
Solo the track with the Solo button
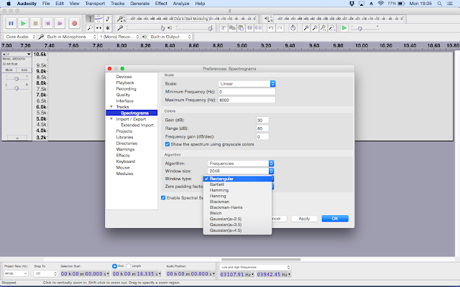tap(24, 70)
